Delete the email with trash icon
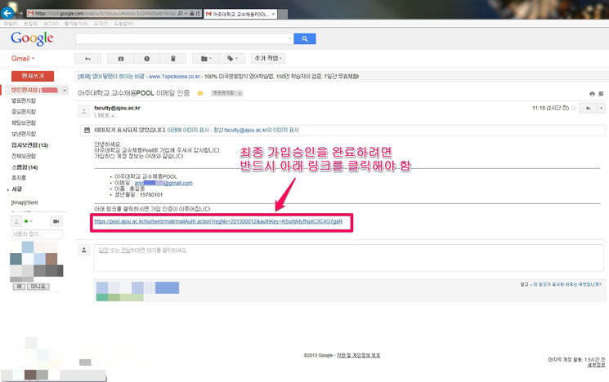This screenshot has width=609, height=382. 172,59
